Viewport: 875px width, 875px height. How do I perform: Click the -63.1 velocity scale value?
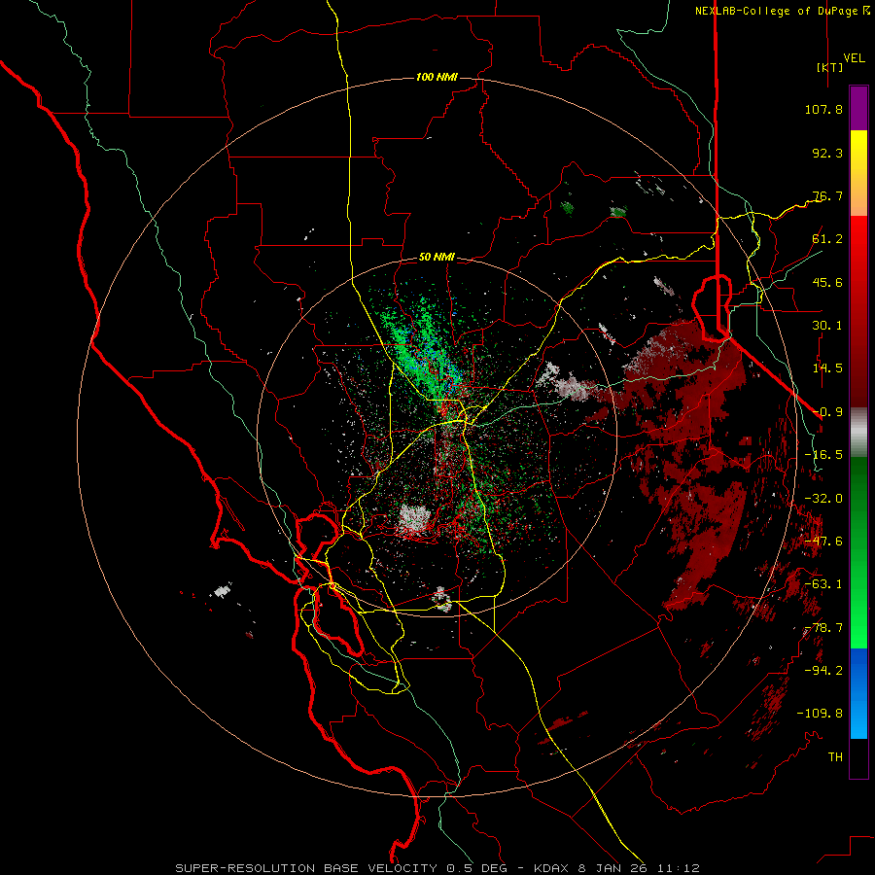click(823, 584)
